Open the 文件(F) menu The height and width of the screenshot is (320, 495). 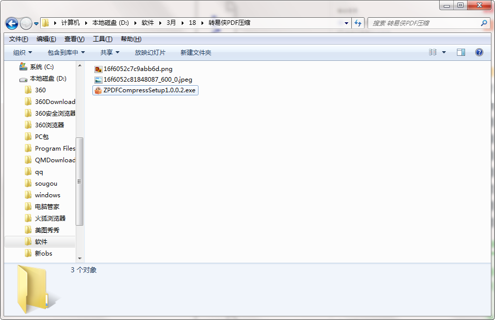coord(19,39)
